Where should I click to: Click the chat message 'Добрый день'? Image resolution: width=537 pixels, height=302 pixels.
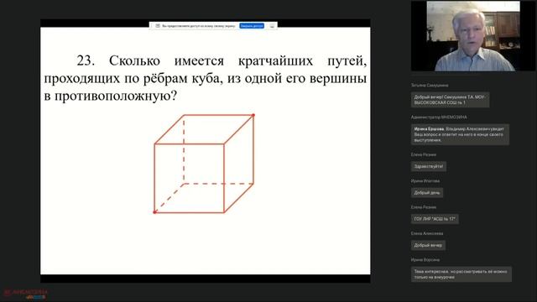pos(427,193)
